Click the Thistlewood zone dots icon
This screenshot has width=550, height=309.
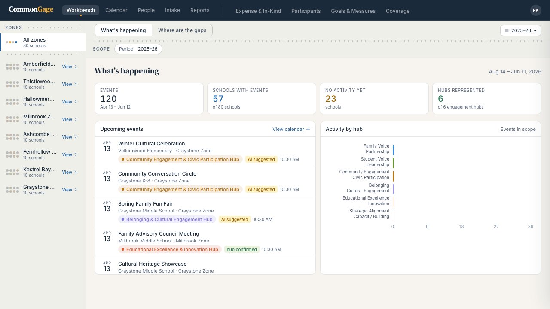coord(12,84)
